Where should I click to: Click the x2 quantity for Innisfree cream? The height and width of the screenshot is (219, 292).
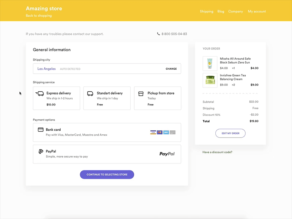[233, 85]
